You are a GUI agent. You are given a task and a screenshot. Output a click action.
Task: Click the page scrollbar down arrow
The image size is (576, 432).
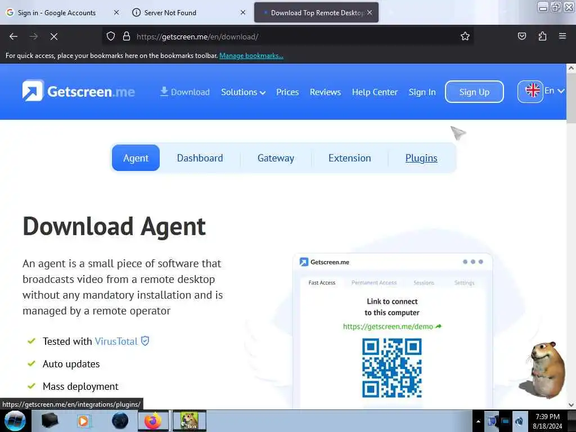[571, 405]
